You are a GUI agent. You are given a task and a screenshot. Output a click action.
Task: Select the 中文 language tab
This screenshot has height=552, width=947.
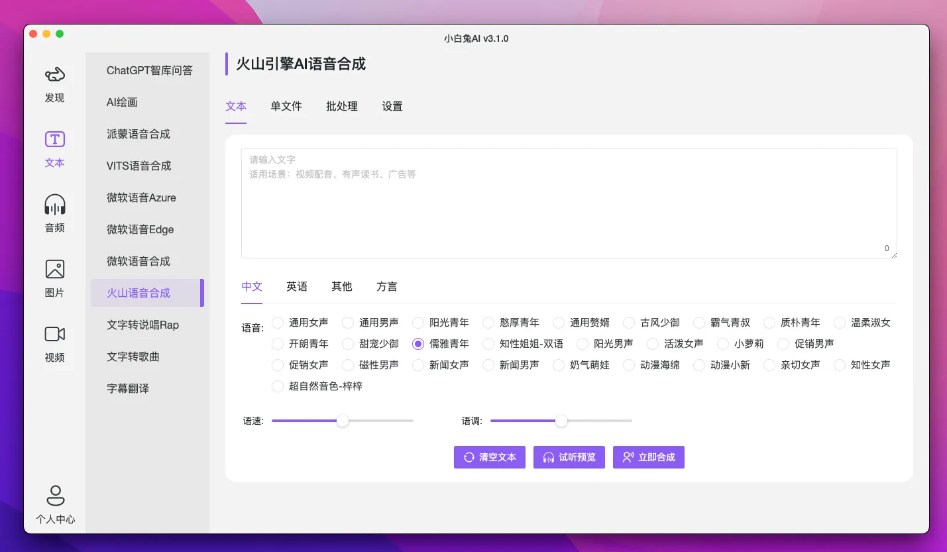pyautogui.click(x=252, y=286)
